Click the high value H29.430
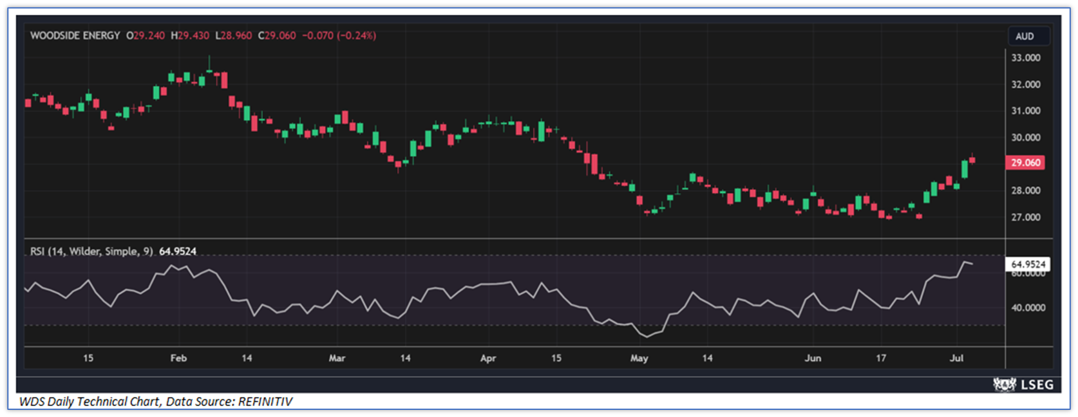 pos(190,35)
